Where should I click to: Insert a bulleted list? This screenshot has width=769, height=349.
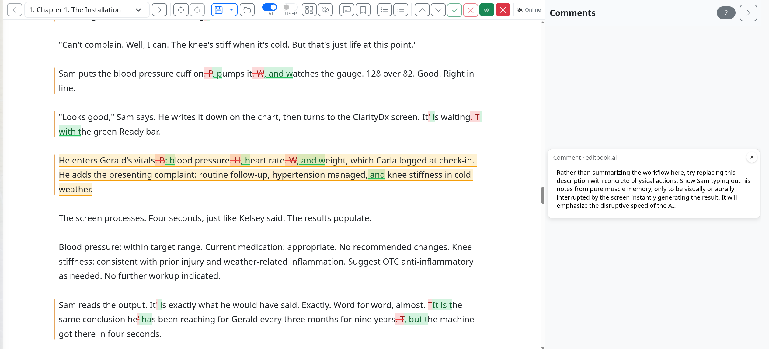click(384, 10)
